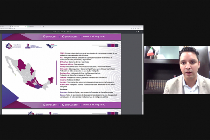Click the Mexico map graphic on the slide
This screenshot has width=210, height=140.
[x=29, y=73]
